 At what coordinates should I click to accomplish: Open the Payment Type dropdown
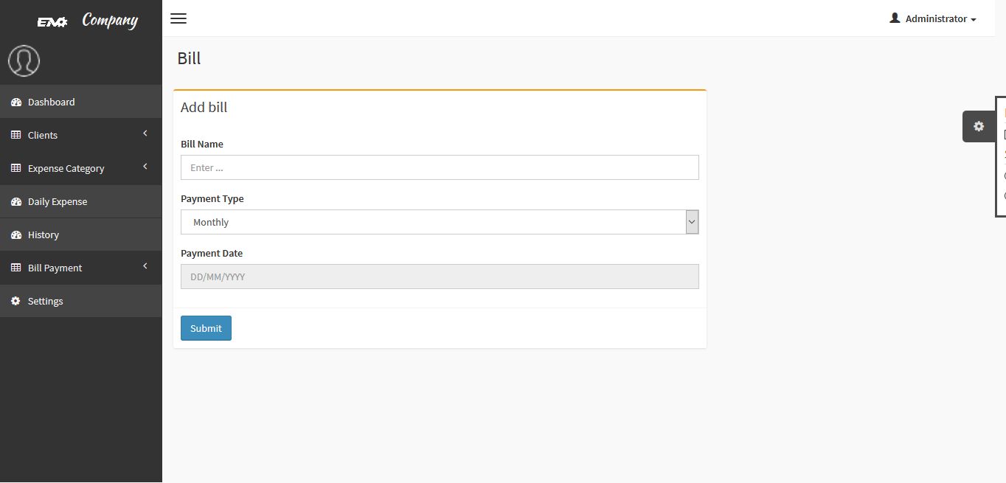coord(440,222)
